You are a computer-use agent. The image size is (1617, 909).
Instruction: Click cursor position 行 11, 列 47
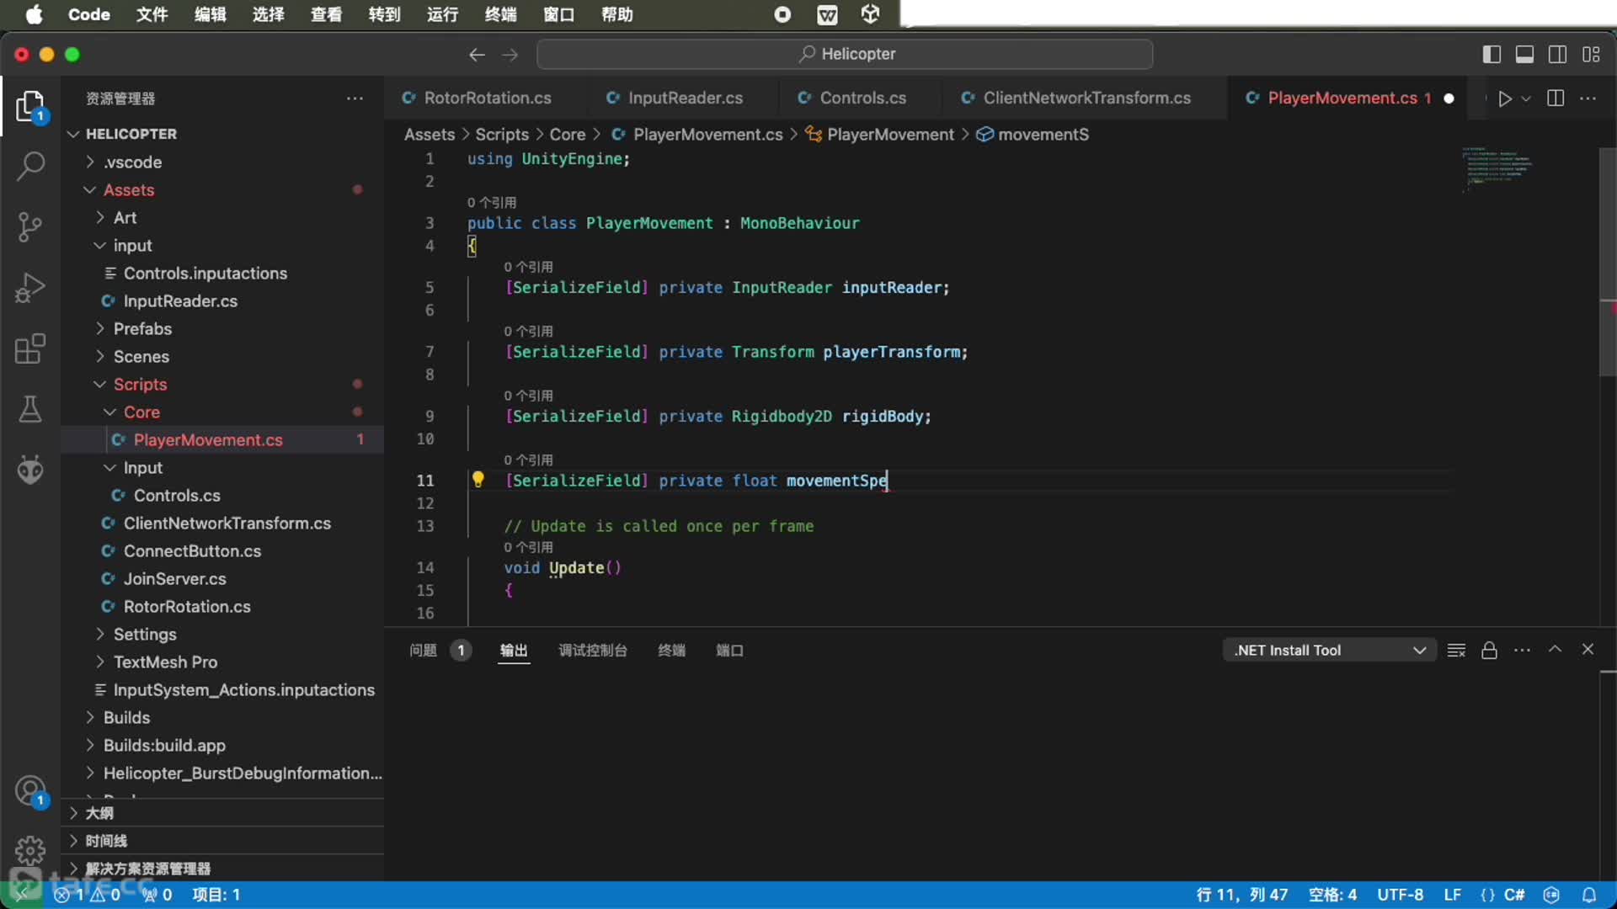coord(1241,895)
